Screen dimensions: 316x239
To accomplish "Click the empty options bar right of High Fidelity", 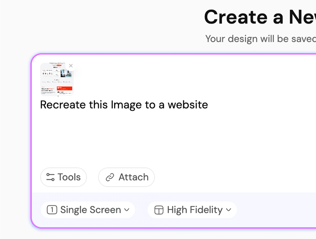I will tap(275, 210).
